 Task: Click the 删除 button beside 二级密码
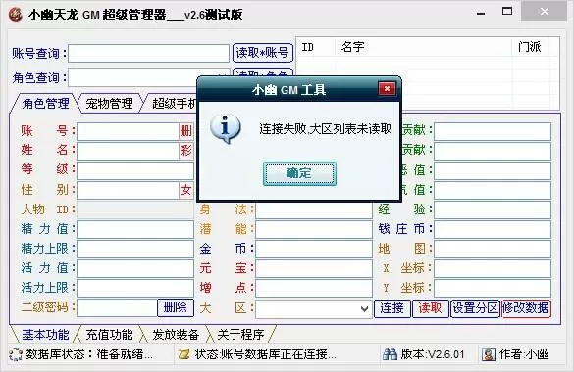point(175,307)
